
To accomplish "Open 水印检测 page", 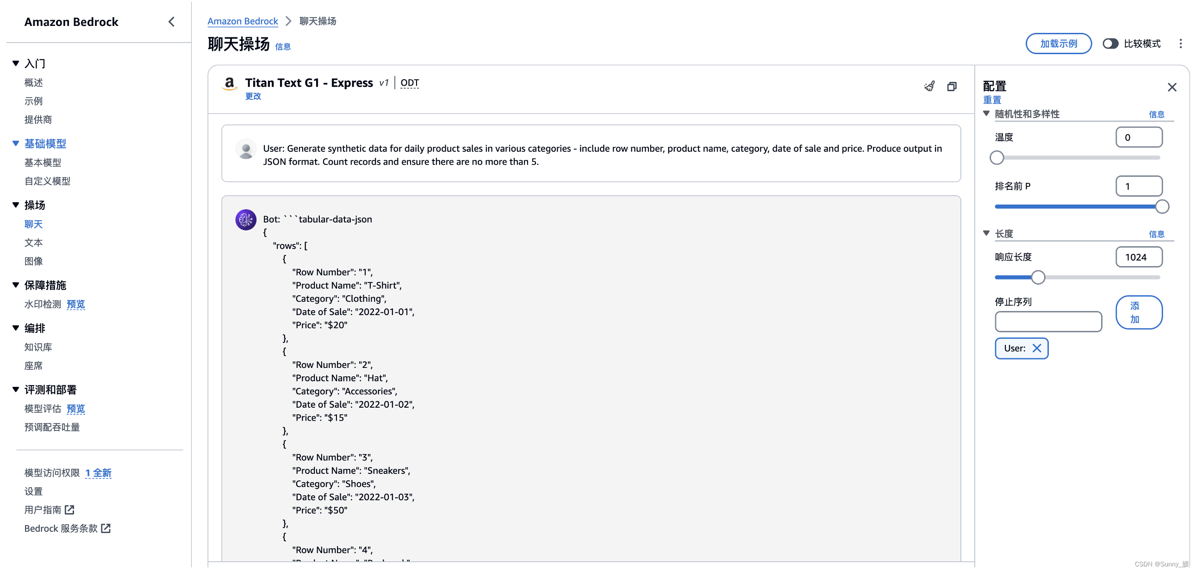I will pos(43,304).
